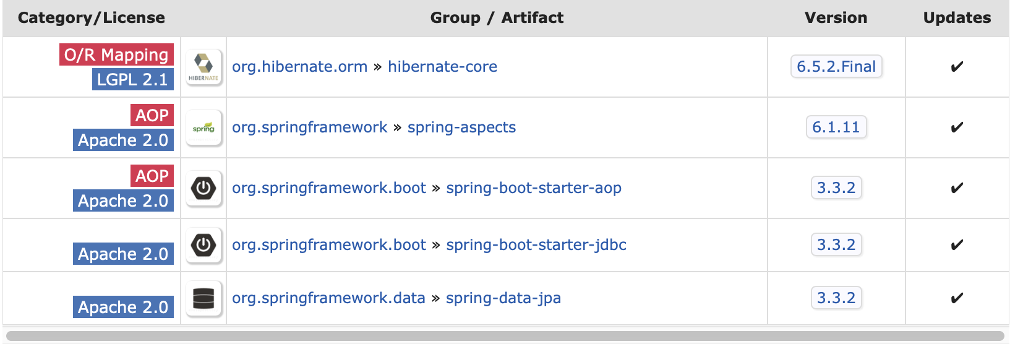Click the database icon beside spring-data-jpa
Image resolution: width=1023 pixels, height=344 pixels.
coord(203,298)
